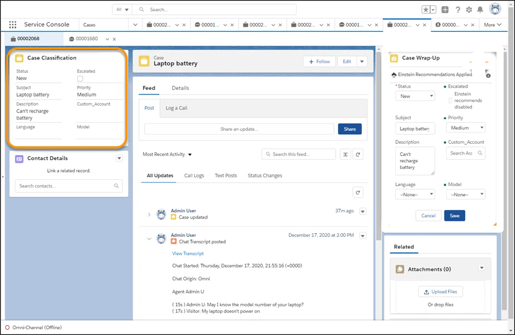Viewport: 515px width, 335px height.
Task: Click the Upload Files button
Action: (440, 292)
